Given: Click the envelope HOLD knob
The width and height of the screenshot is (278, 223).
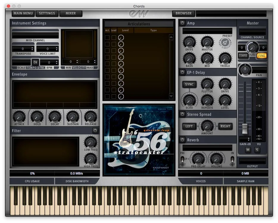Looking at the screenshot, I should (x=37, y=117).
